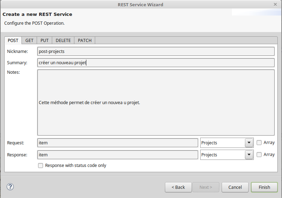
Task: Open the Request Projects combo box
Action: pyautogui.click(x=227, y=143)
